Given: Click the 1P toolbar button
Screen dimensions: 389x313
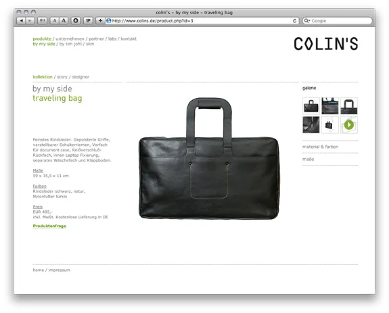Looking at the screenshot, I should 88,21.
